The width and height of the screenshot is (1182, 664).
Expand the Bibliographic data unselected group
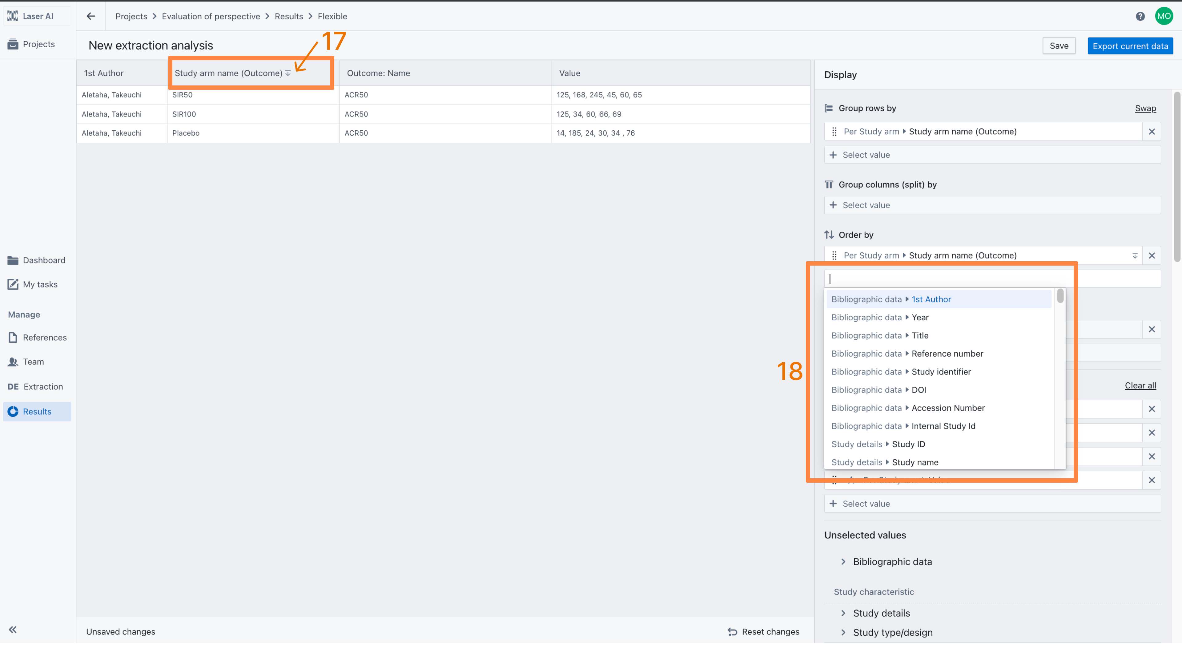coord(843,562)
